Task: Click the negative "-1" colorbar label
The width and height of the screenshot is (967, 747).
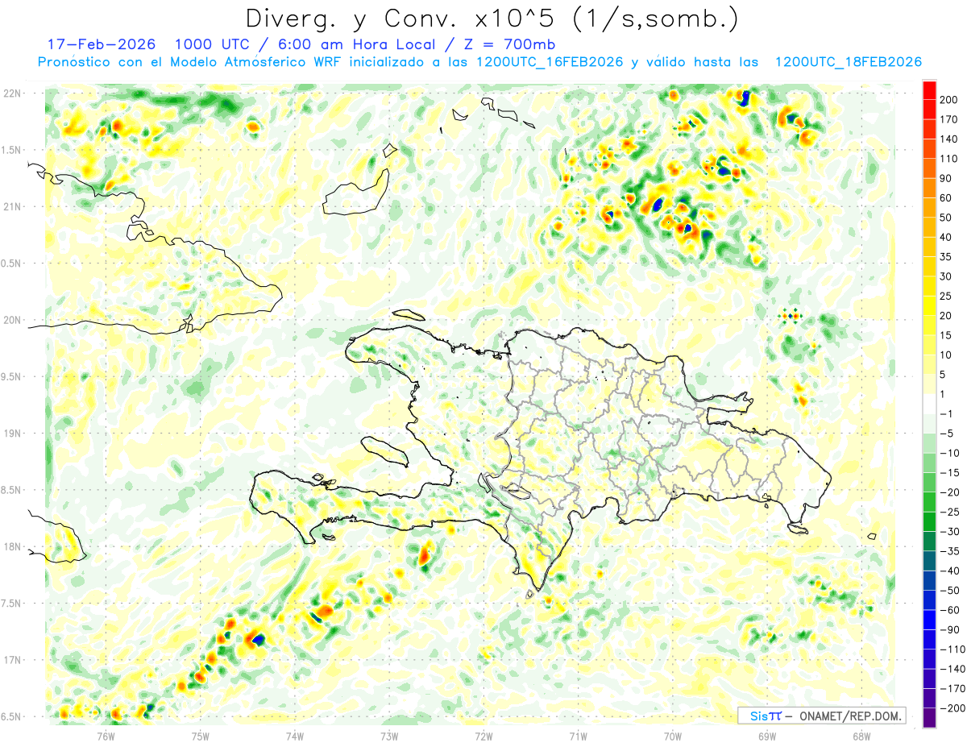Action: (947, 414)
